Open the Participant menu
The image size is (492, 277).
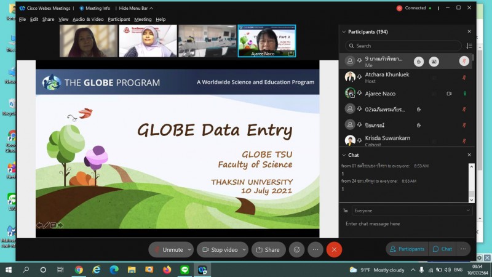[x=119, y=20]
